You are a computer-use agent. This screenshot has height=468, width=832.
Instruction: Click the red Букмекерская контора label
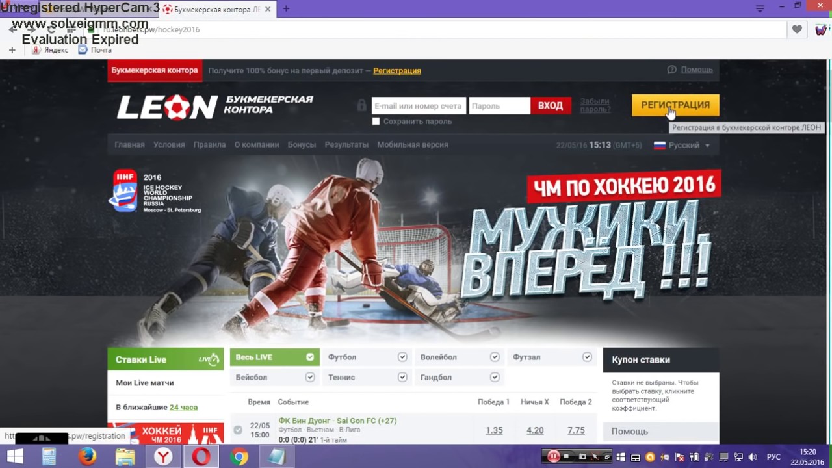(155, 70)
